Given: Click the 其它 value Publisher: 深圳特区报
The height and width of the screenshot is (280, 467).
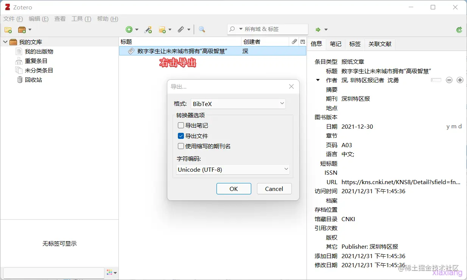Looking at the screenshot, I should 370,246.
